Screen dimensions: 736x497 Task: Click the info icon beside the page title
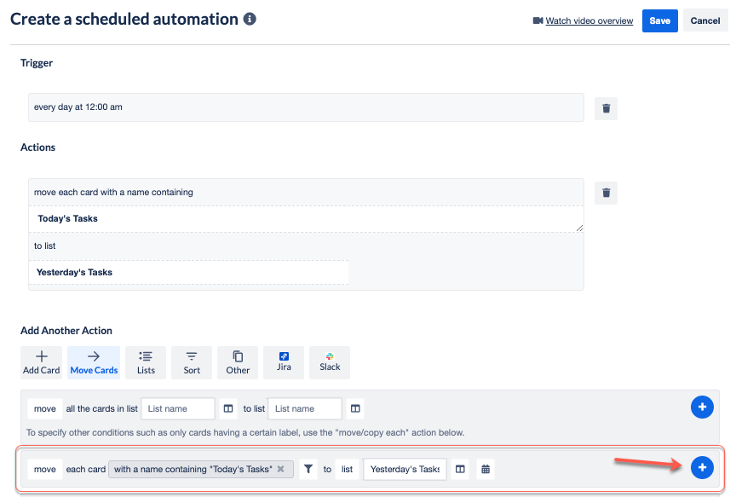(250, 20)
